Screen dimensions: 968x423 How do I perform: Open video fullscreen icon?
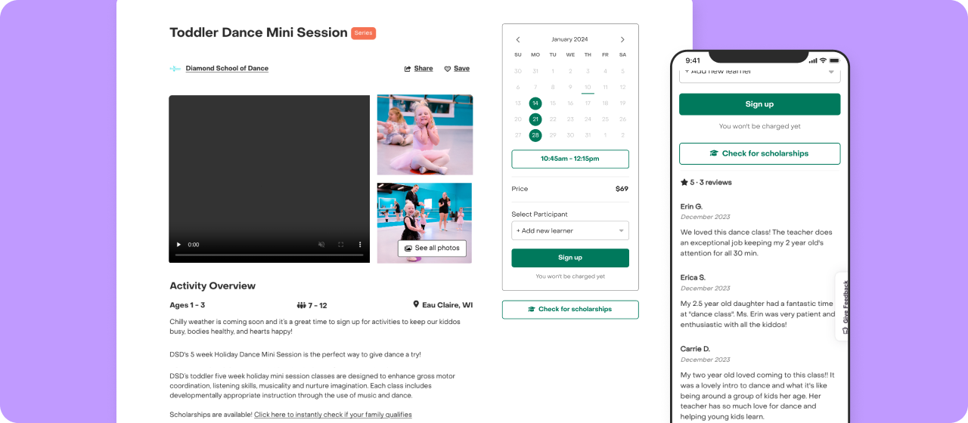pyautogui.click(x=341, y=245)
